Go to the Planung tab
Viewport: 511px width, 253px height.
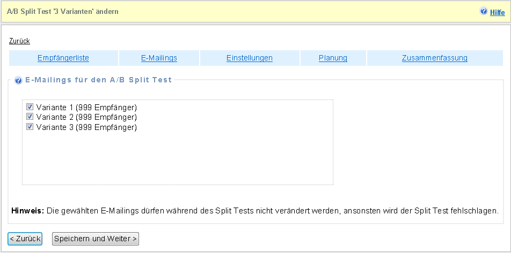pos(333,58)
